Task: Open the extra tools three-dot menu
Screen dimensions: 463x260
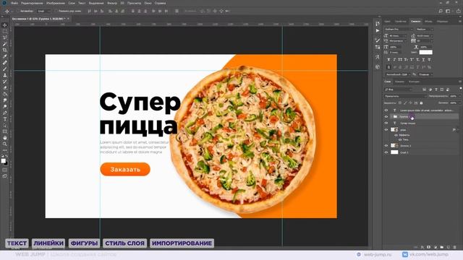Action: tap(5, 150)
